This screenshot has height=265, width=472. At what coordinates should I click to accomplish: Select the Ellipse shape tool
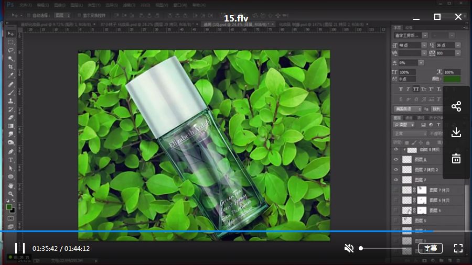click(10, 176)
